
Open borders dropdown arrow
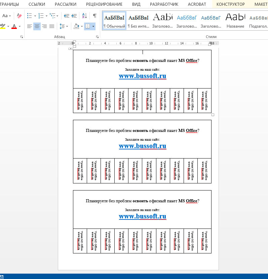pos(93,26)
